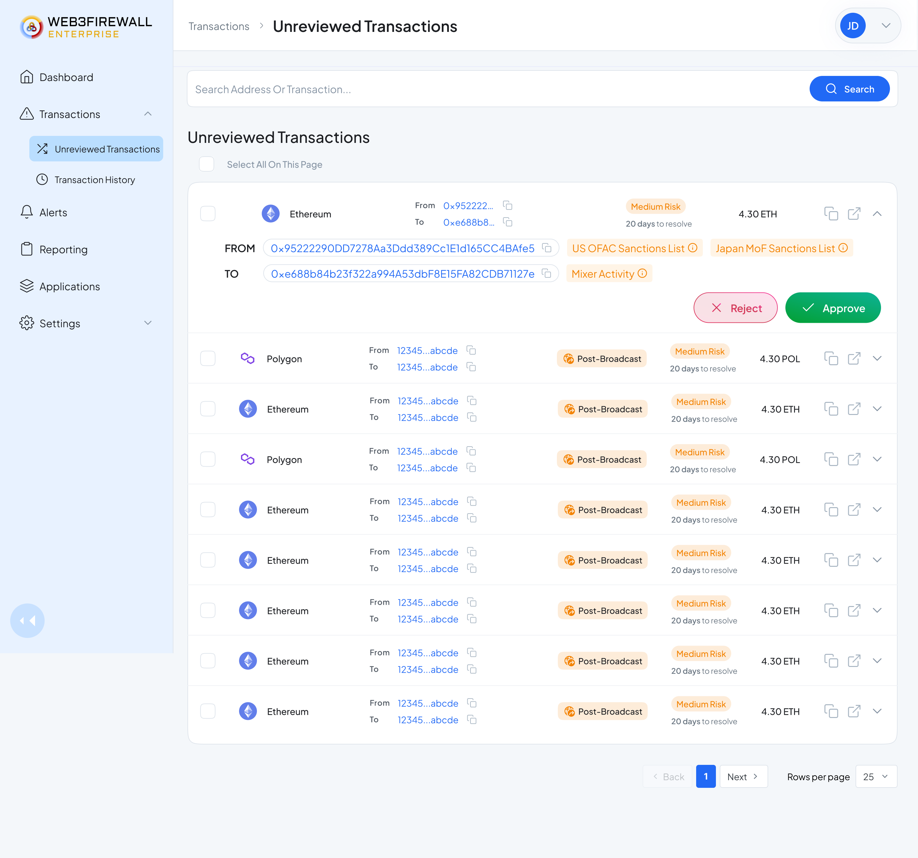Reject the expanded Ethereum transaction

click(735, 308)
